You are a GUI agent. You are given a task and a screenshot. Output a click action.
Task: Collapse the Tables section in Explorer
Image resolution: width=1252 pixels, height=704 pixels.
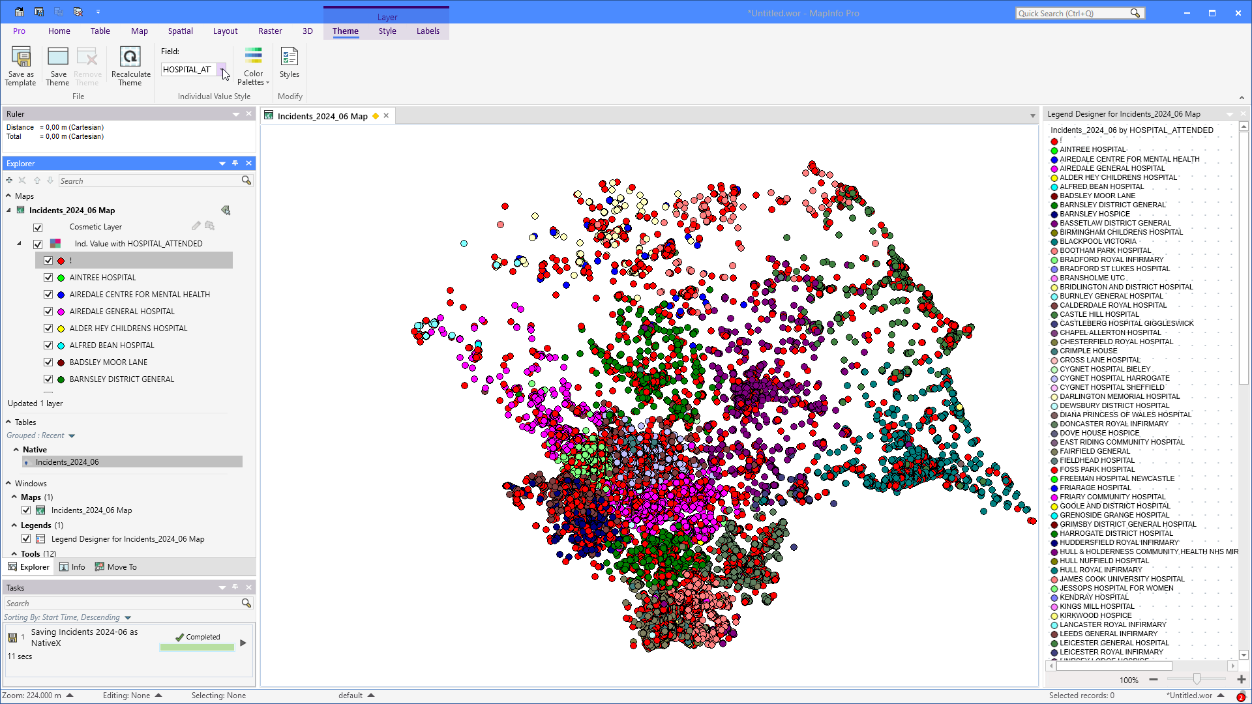coord(8,422)
